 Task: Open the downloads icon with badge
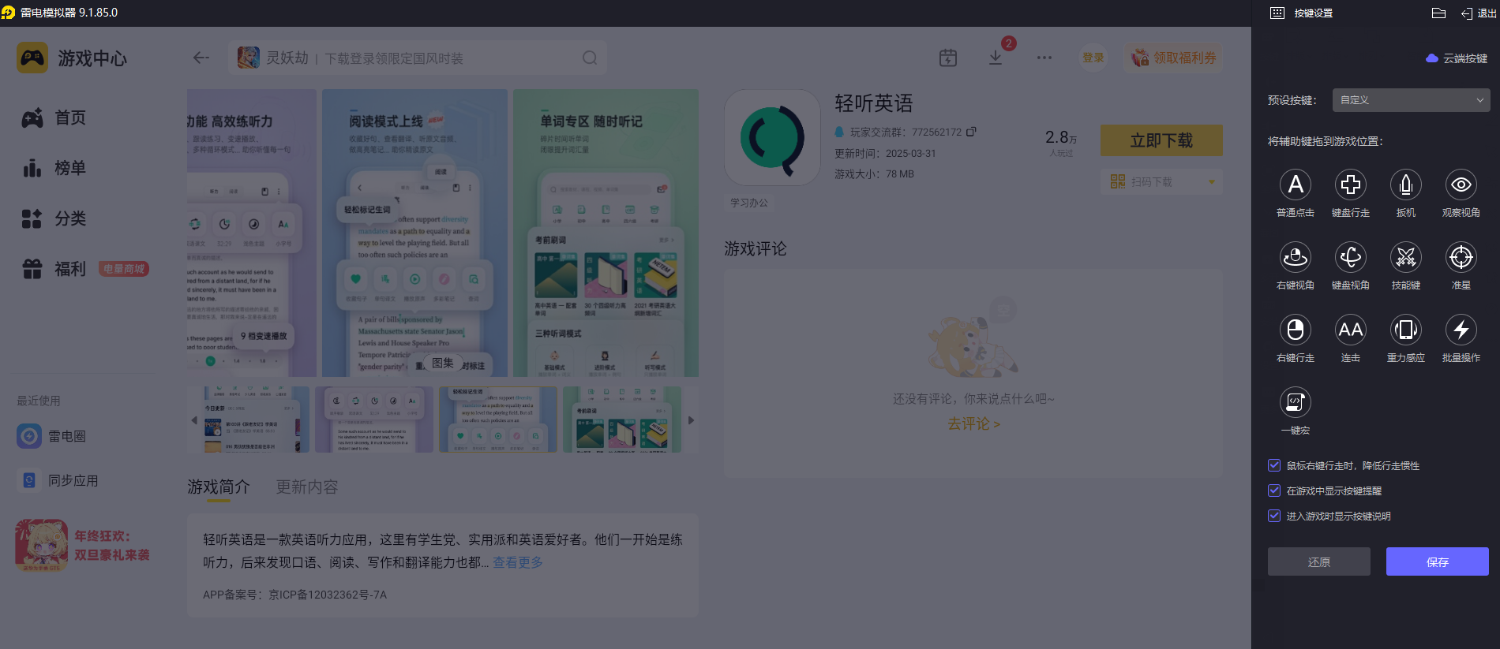[x=996, y=58]
